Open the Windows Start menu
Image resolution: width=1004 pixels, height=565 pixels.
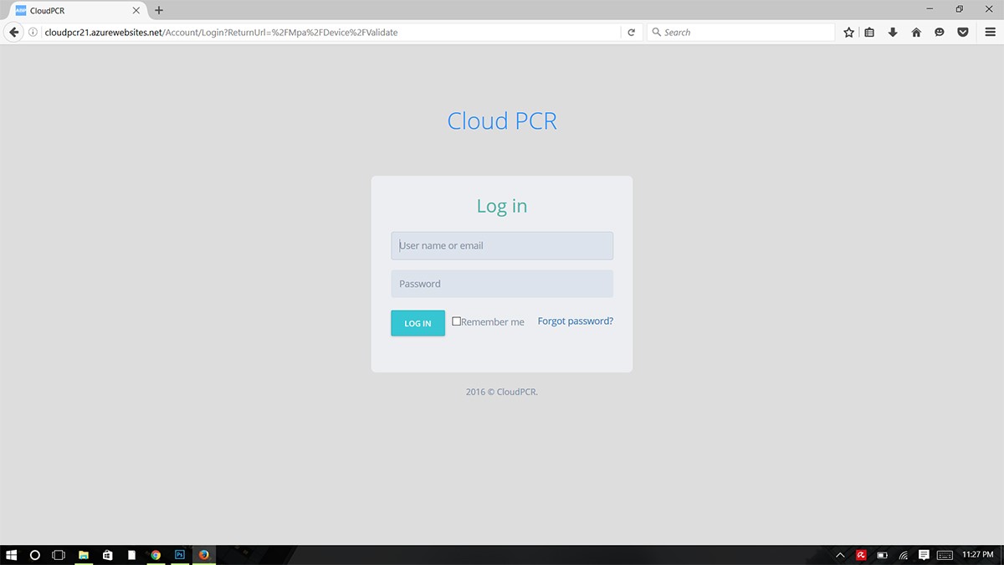tap(12, 555)
